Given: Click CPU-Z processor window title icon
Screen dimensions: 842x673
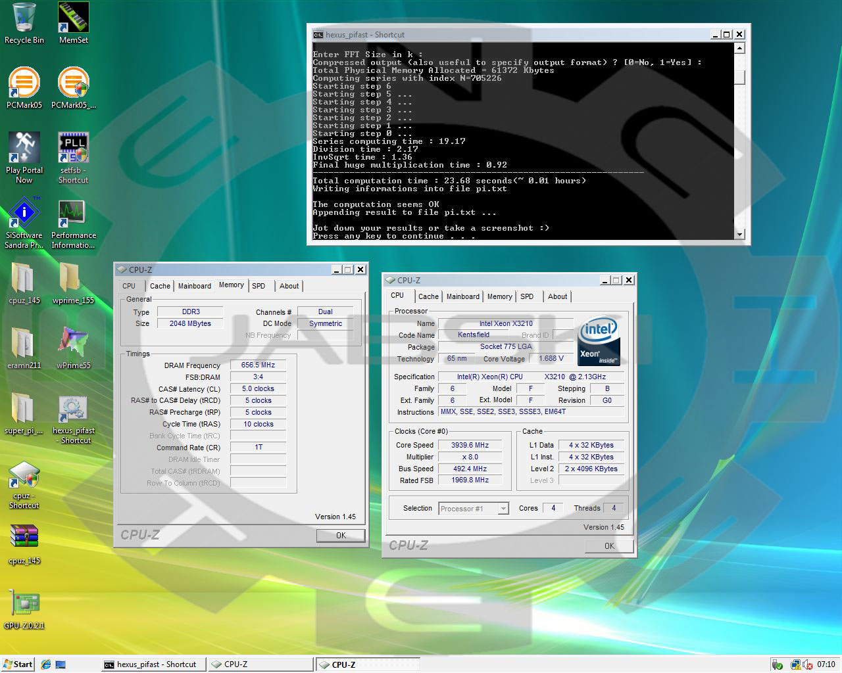Looking at the screenshot, I should point(390,280).
